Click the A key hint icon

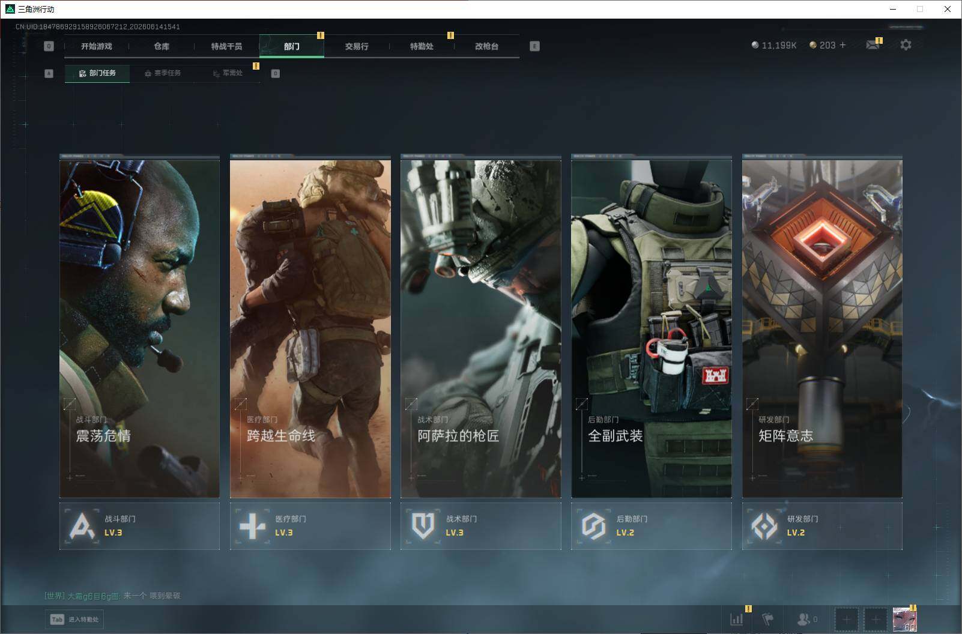(x=49, y=73)
